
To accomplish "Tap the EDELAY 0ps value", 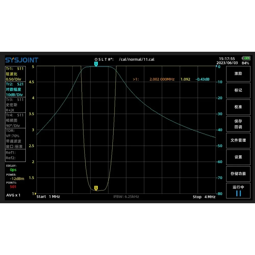I will [x=13, y=170].
